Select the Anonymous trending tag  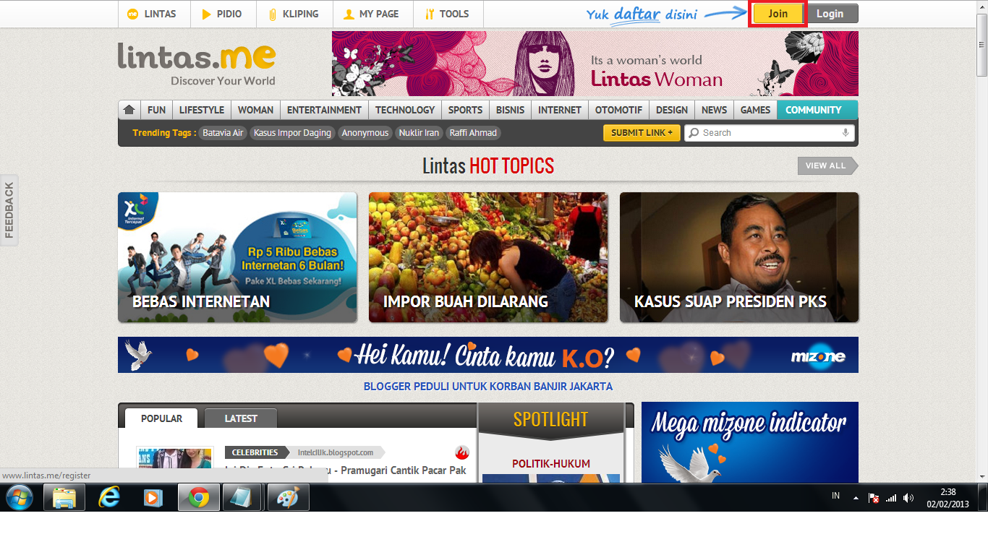pos(365,133)
